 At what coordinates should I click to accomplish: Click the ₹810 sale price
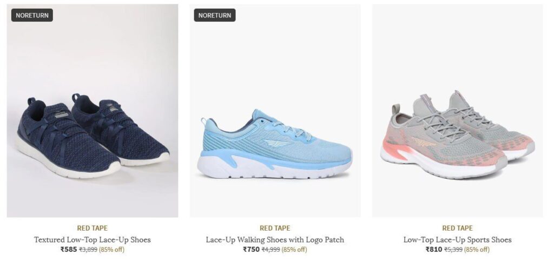tap(434, 249)
